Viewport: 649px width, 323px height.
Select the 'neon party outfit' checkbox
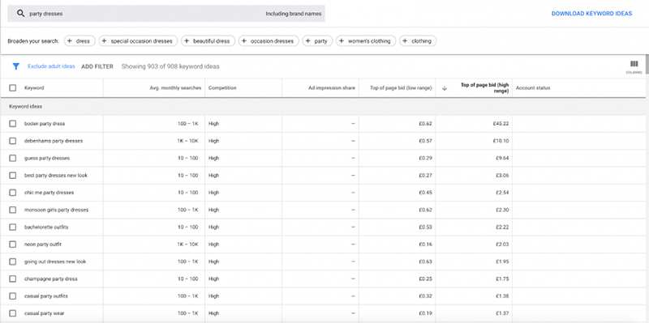point(13,244)
